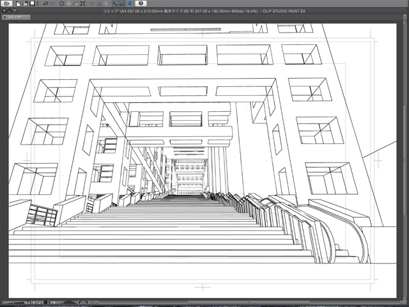
Task: Open the CLIP STUDIO launcher icon
Action: 6,3
